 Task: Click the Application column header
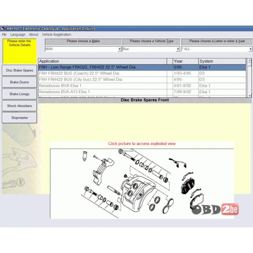point(102,61)
